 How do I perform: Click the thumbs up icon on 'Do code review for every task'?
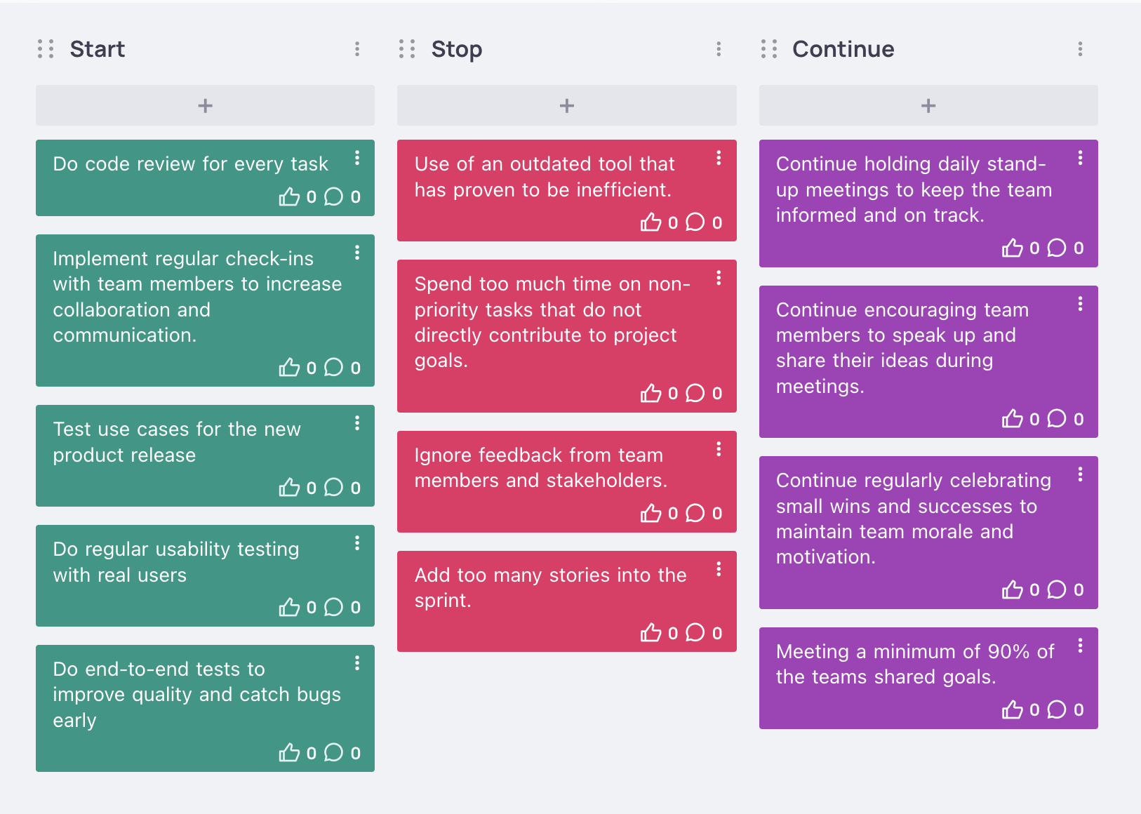(291, 197)
